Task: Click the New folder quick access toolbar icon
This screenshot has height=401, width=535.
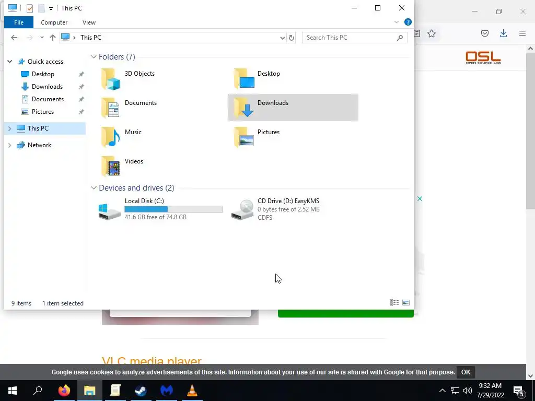Action: [41, 8]
